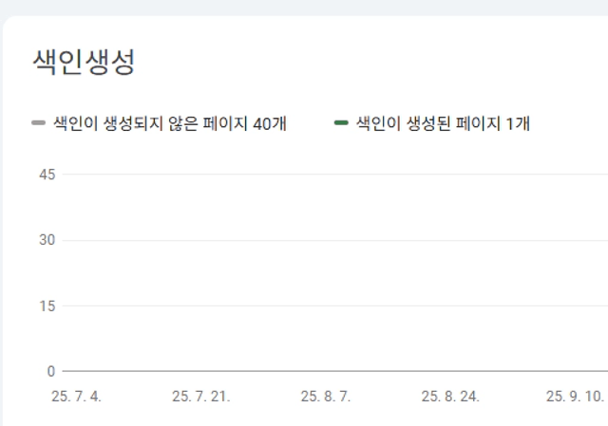The image size is (608, 426).
Task: Select the '25. 7. 21.' date marker
Action: tap(200, 397)
